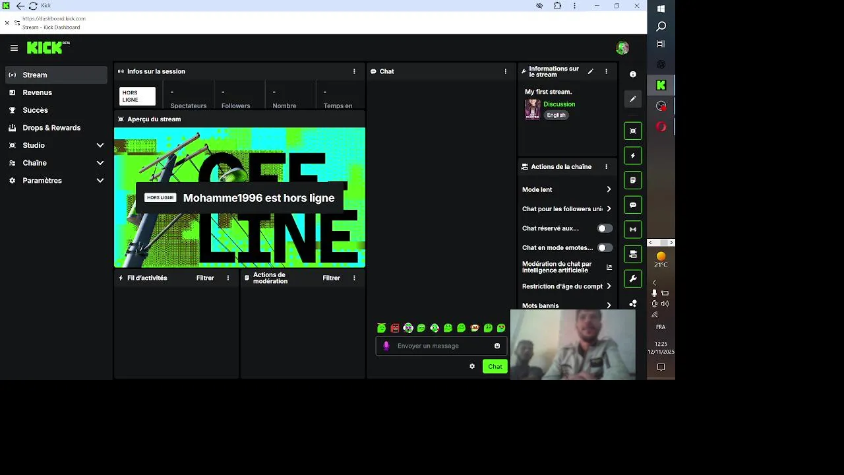Open 'Infos sur la session' three-dot menu

(x=354, y=71)
